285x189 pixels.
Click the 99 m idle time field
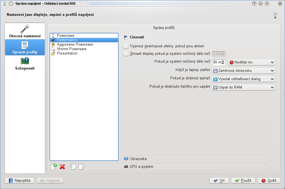pyautogui.click(x=217, y=62)
